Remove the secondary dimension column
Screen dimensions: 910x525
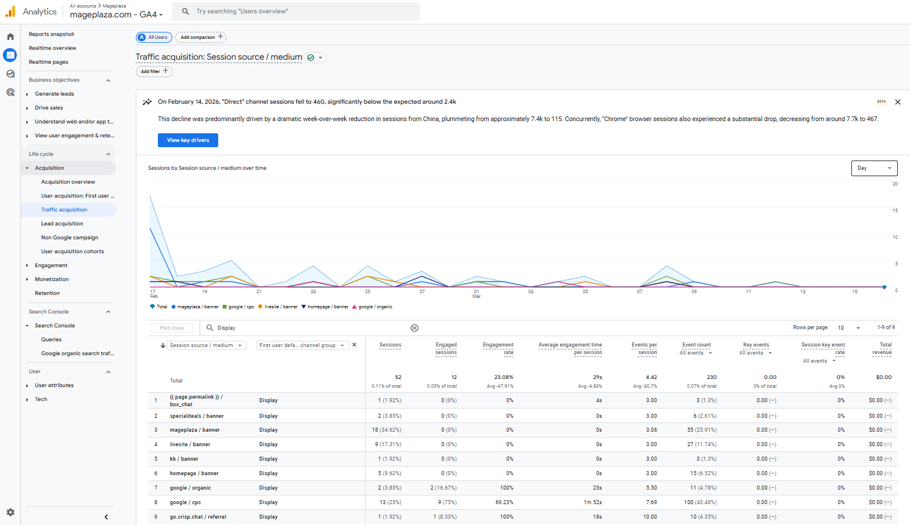[355, 345]
